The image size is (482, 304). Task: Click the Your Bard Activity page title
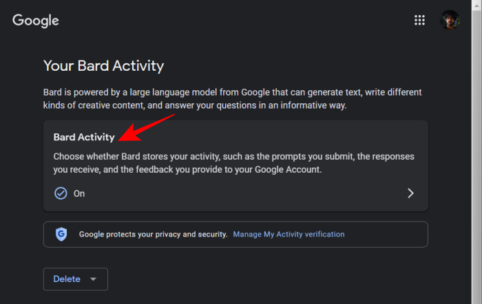click(103, 66)
